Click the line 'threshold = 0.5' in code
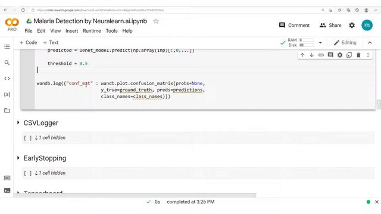 pos(67,64)
